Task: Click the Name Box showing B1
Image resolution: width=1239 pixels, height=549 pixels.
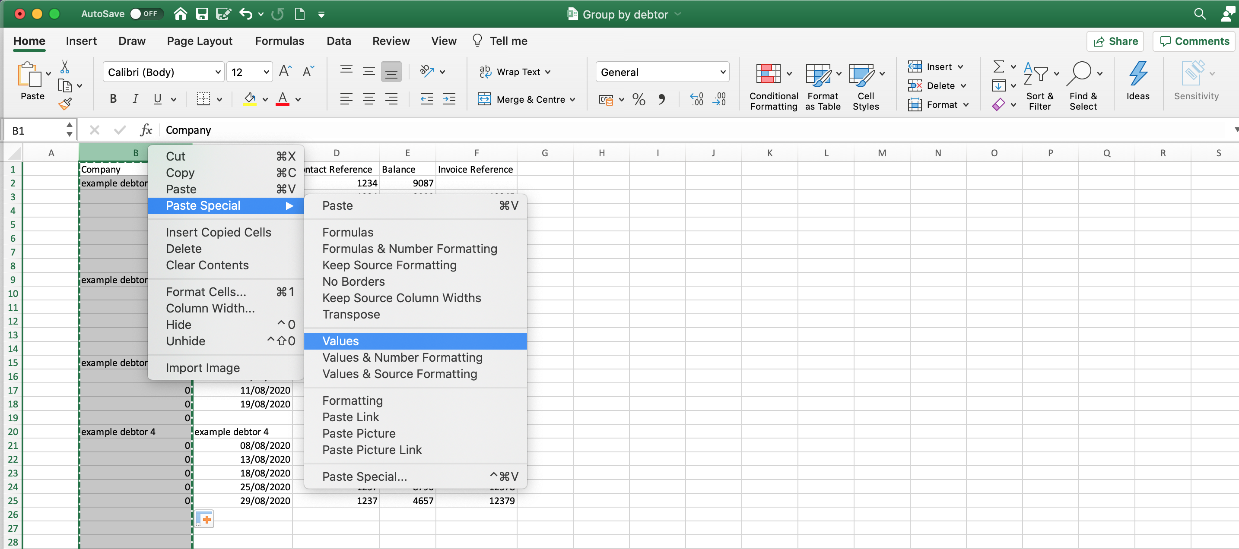Action: 41,130
